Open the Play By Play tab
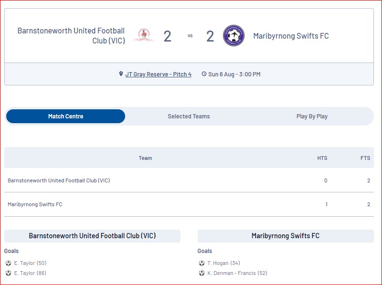Image resolution: width=382 pixels, height=285 pixels. pos(312,116)
